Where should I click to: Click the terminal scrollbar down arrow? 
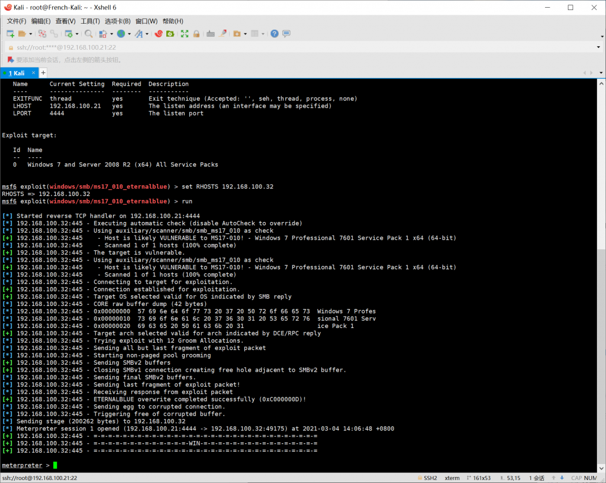[601, 468]
